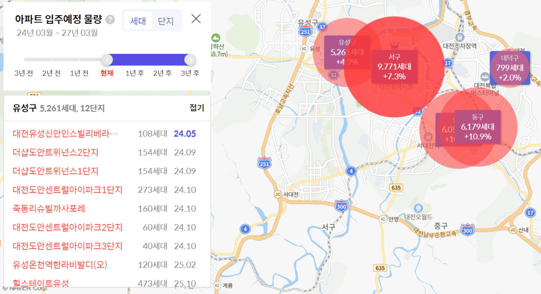541x294 pixels.
Task: Click the route 17 marker near 대덕구
Action: 448,63
